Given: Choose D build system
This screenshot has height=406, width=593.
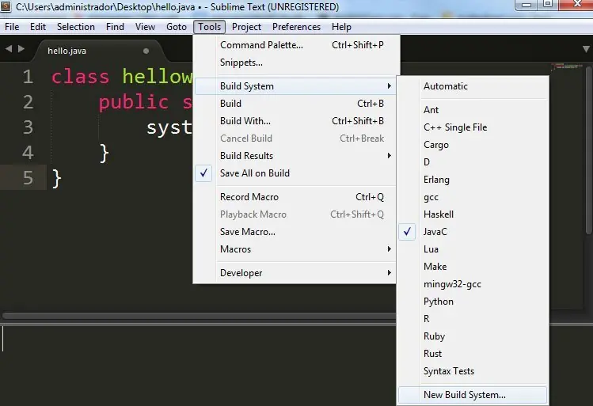Looking at the screenshot, I should (x=473, y=162).
